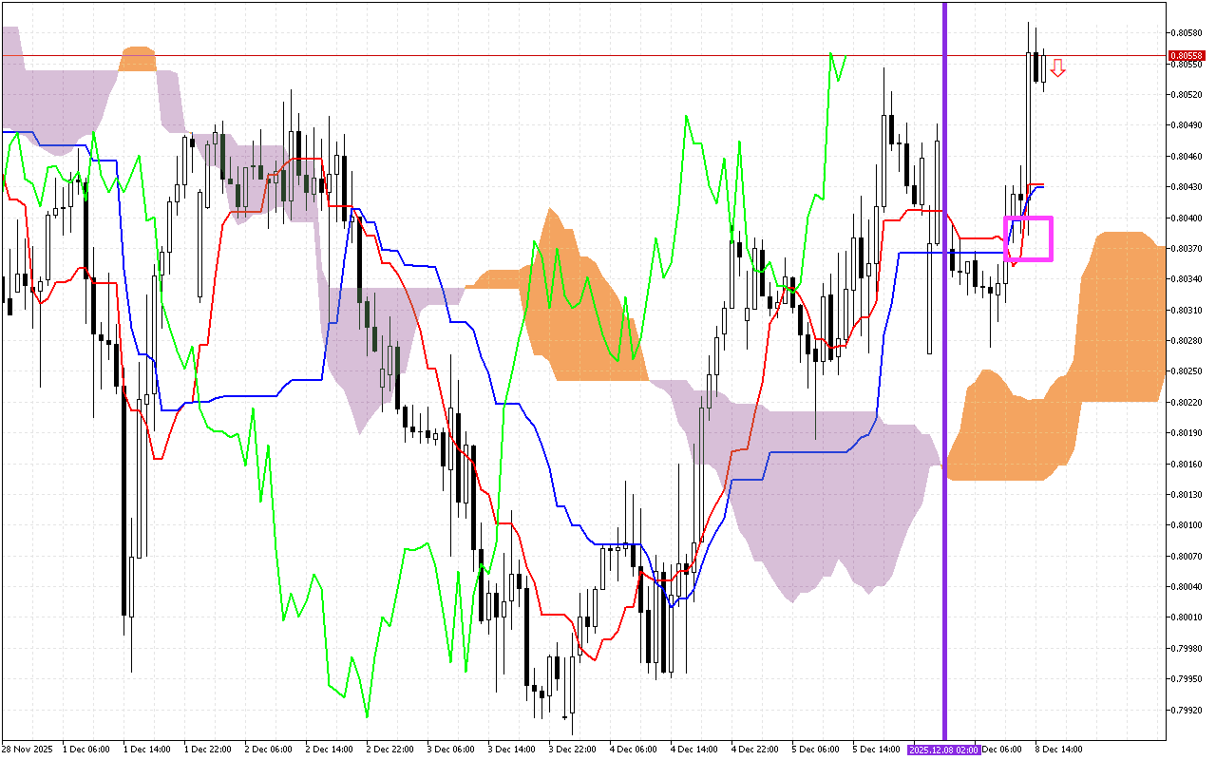This screenshot has width=1216, height=760.
Task: Click the purple 2025.12.08 02:00 date label
Action: tap(942, 750)
